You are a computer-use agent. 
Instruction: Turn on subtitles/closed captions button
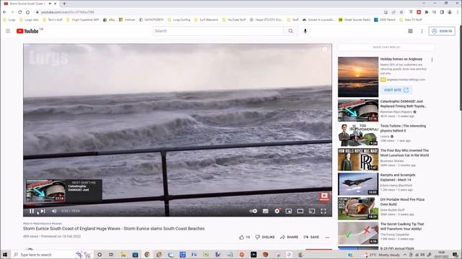coord(266,211)
